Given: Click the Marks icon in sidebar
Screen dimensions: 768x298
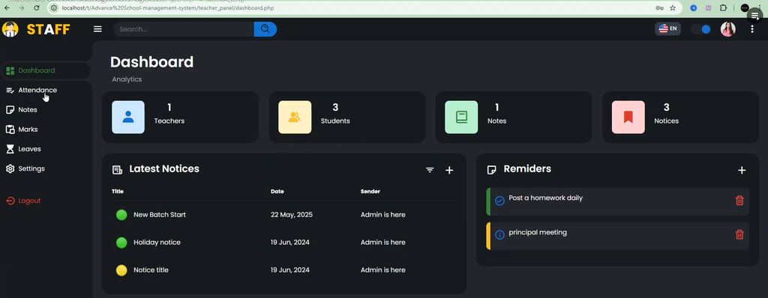Looking at the screenshot, I should click(10, 130).
